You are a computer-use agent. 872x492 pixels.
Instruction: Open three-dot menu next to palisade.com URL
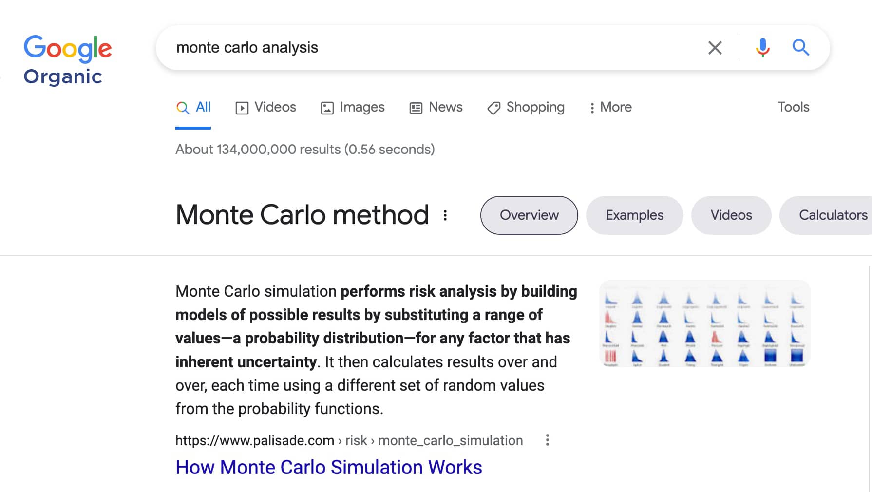tap(548, 440)
